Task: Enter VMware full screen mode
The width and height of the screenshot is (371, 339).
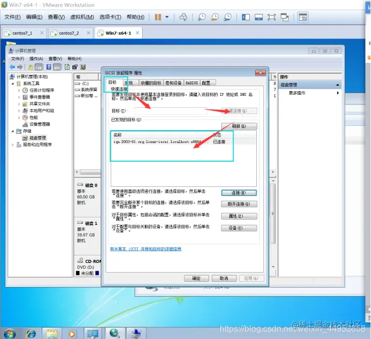Action: 271,17
